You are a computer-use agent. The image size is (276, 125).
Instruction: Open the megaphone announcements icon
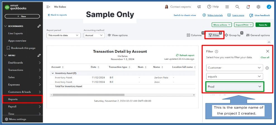tap(199, 7)
